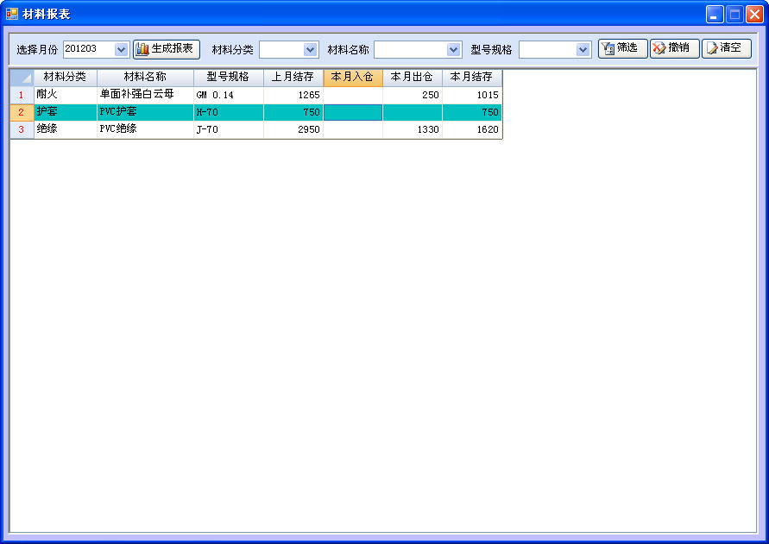
Task: Sort by 材料分类 column header
Action: [65, 78]
